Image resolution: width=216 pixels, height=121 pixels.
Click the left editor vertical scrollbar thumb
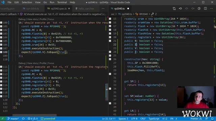pyautogui.click(x=107, y=92)
